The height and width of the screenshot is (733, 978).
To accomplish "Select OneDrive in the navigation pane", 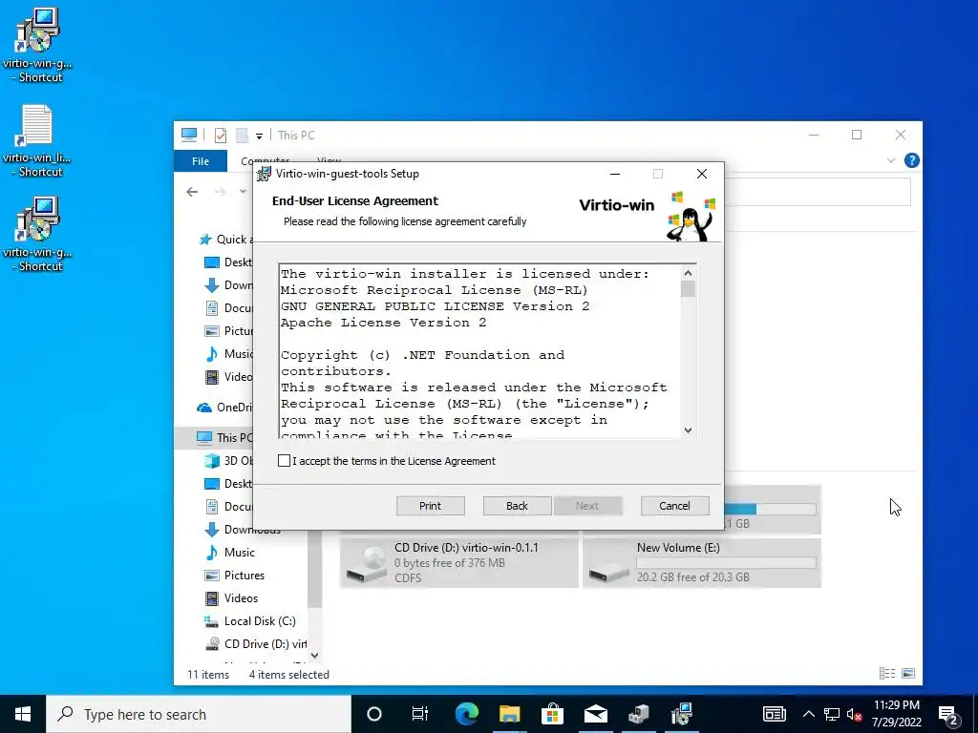I will [x=225, y=407].
